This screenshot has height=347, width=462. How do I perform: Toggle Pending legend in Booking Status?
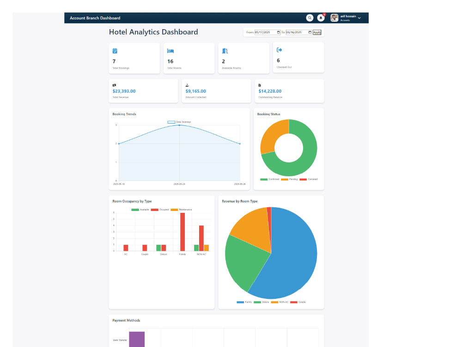click(289, 179)
